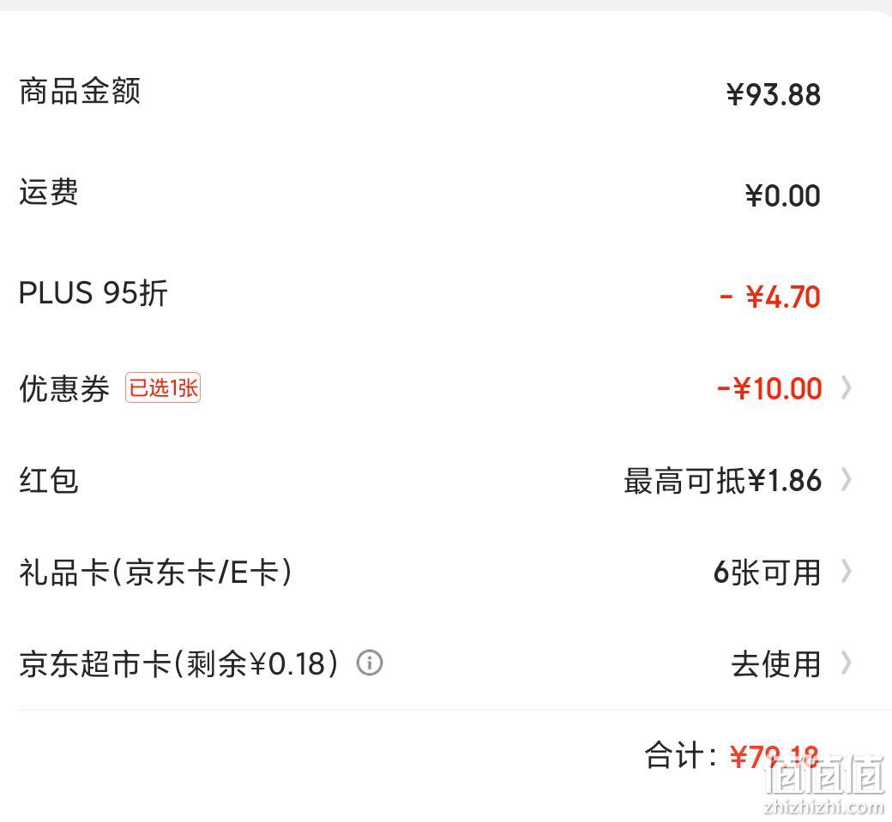Tap 最高可抵¥1.86 red packet value
Viewport: 892px width, 822px height.
(722, 480)
